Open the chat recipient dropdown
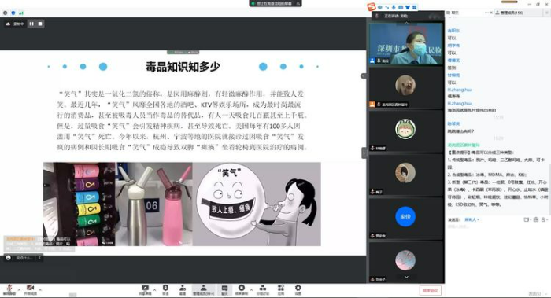The image size is (551, 298). pyautogui.click(x=472, y=219)
